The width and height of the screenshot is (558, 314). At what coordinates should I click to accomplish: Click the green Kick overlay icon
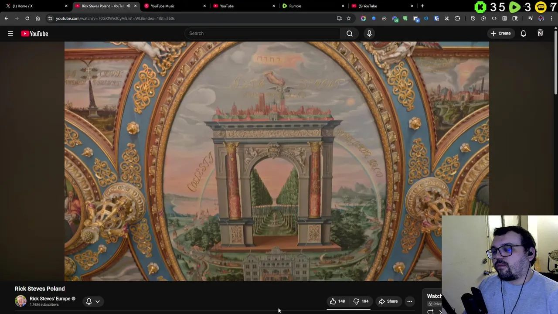(x=480, y=7)
